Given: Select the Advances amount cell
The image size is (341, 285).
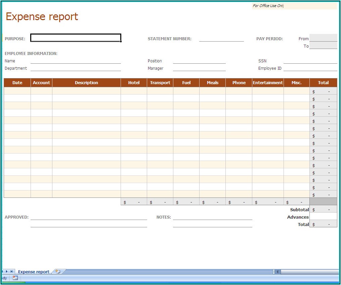Looking at the screenshot, I should tap(323, 217).
